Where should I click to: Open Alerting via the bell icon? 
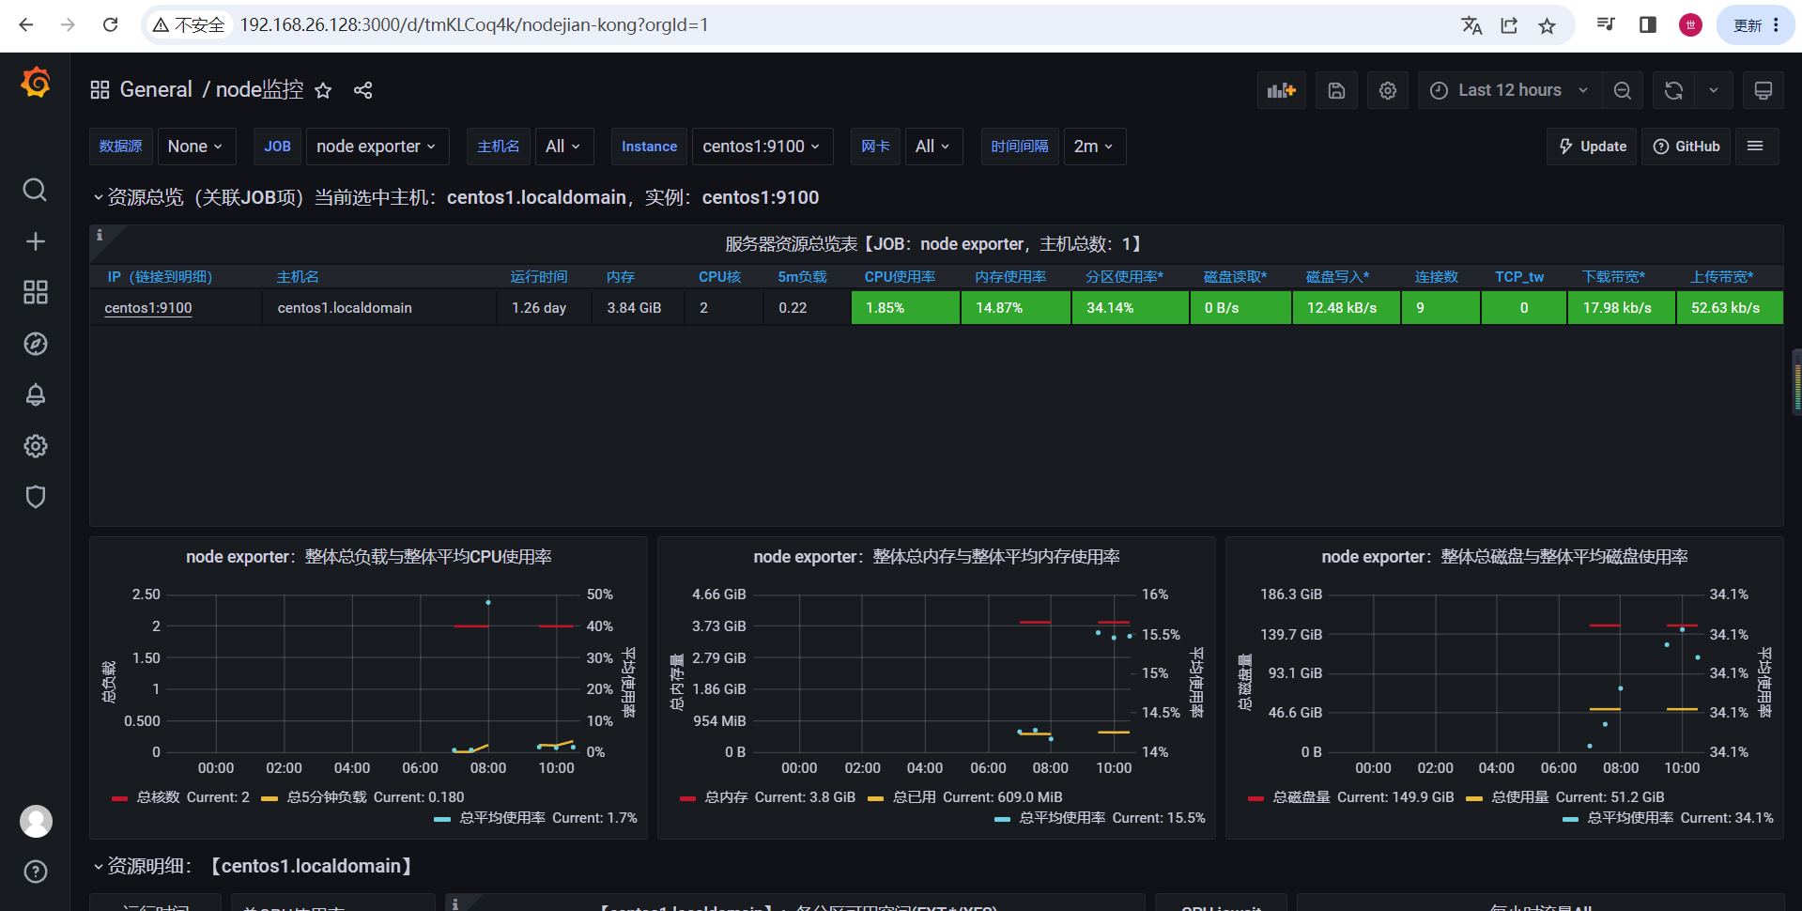point(35,394)
